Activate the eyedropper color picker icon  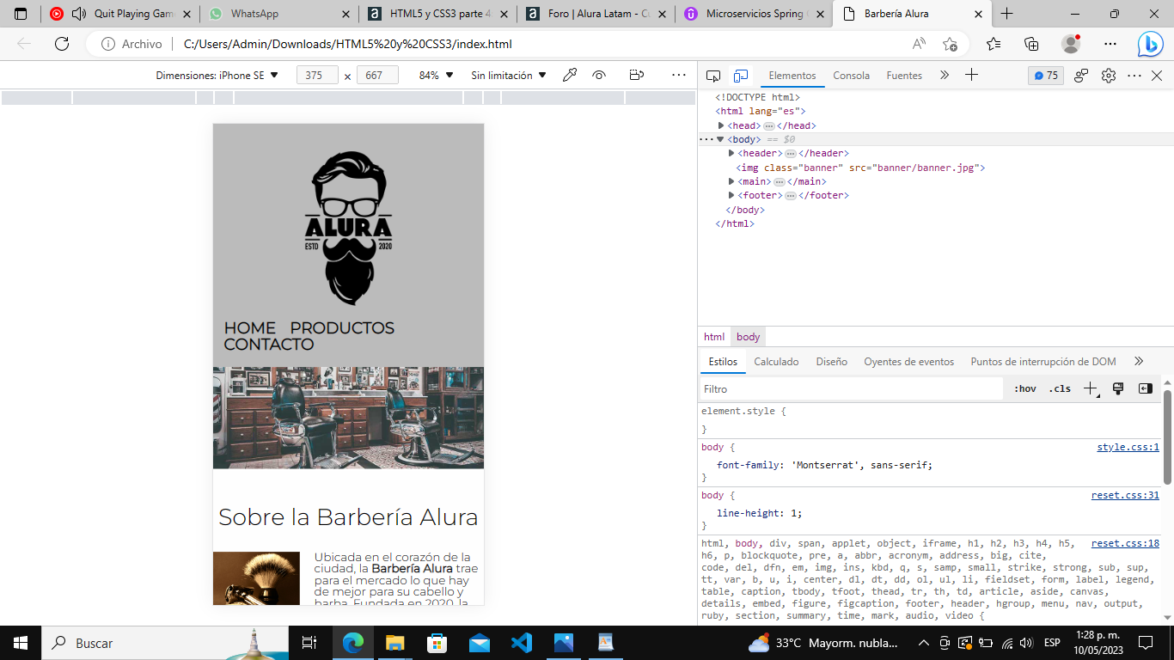click(x=569, y=76)
